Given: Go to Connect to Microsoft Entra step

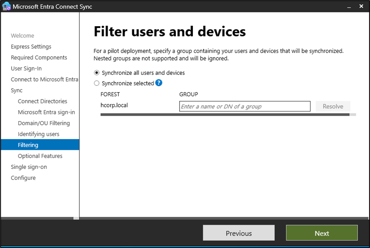Looking at the screenshot, I should (x=44, y=79).
